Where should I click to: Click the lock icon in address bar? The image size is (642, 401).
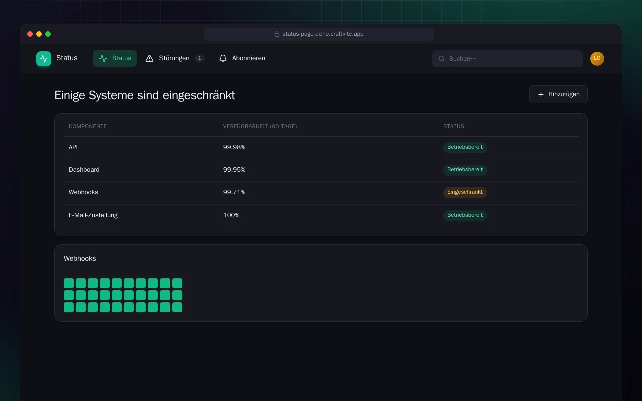tap(277, 34)
